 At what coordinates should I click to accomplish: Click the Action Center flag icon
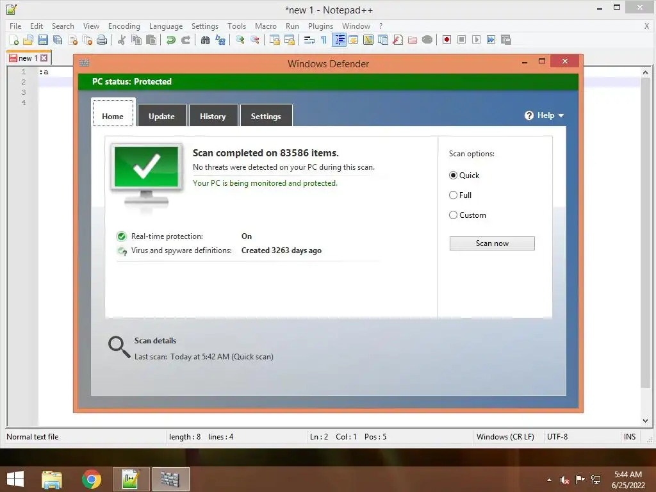tap(580, 480)
